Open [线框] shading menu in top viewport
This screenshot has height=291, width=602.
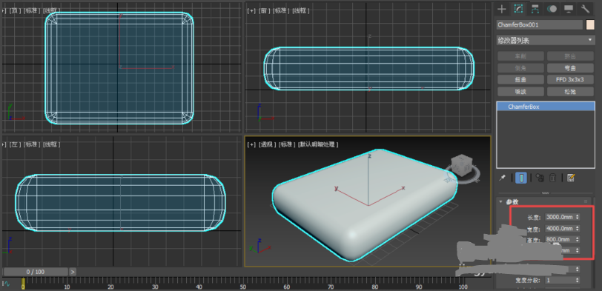pyautogui.click(x=51, y=10)
